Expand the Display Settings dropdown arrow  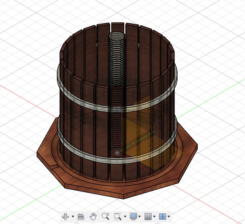[139, 216]
